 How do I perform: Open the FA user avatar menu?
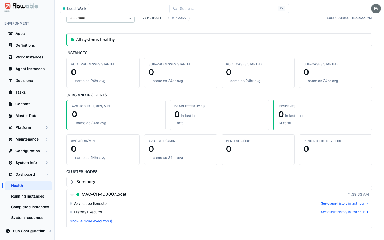(376, 9)
